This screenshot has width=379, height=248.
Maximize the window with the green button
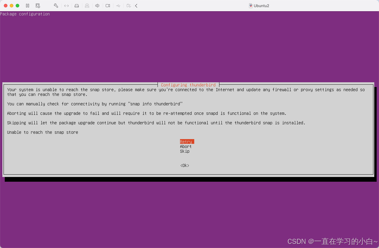click(17, 6)
